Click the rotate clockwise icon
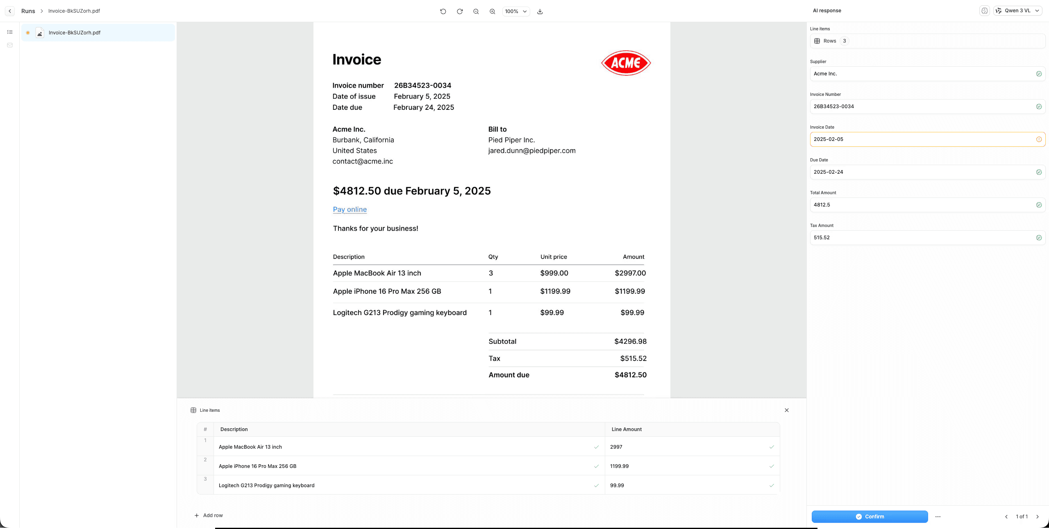Viewport: 1049px width, 529px height. 460,11
